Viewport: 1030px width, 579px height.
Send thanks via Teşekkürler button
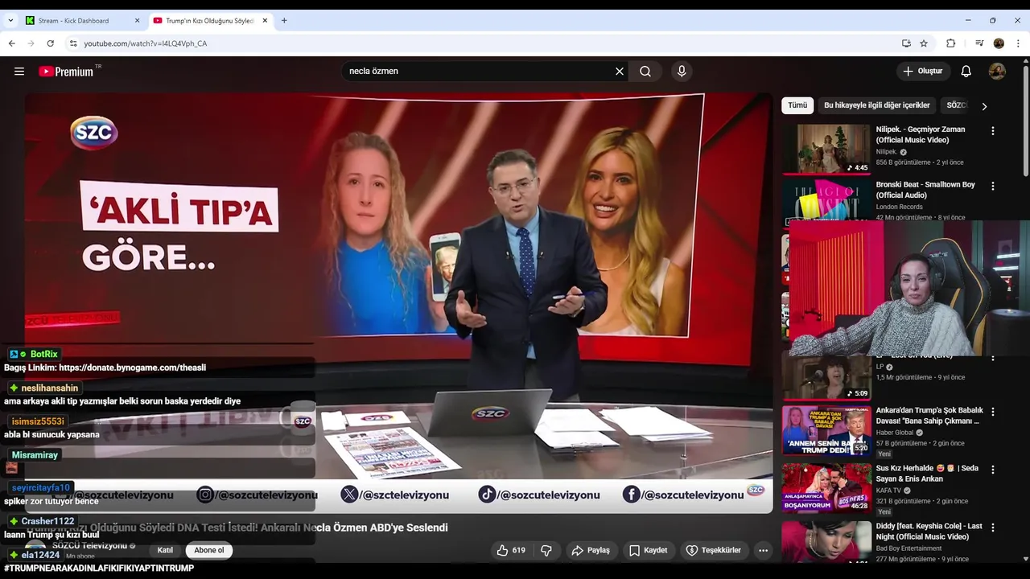pos(713,550)
